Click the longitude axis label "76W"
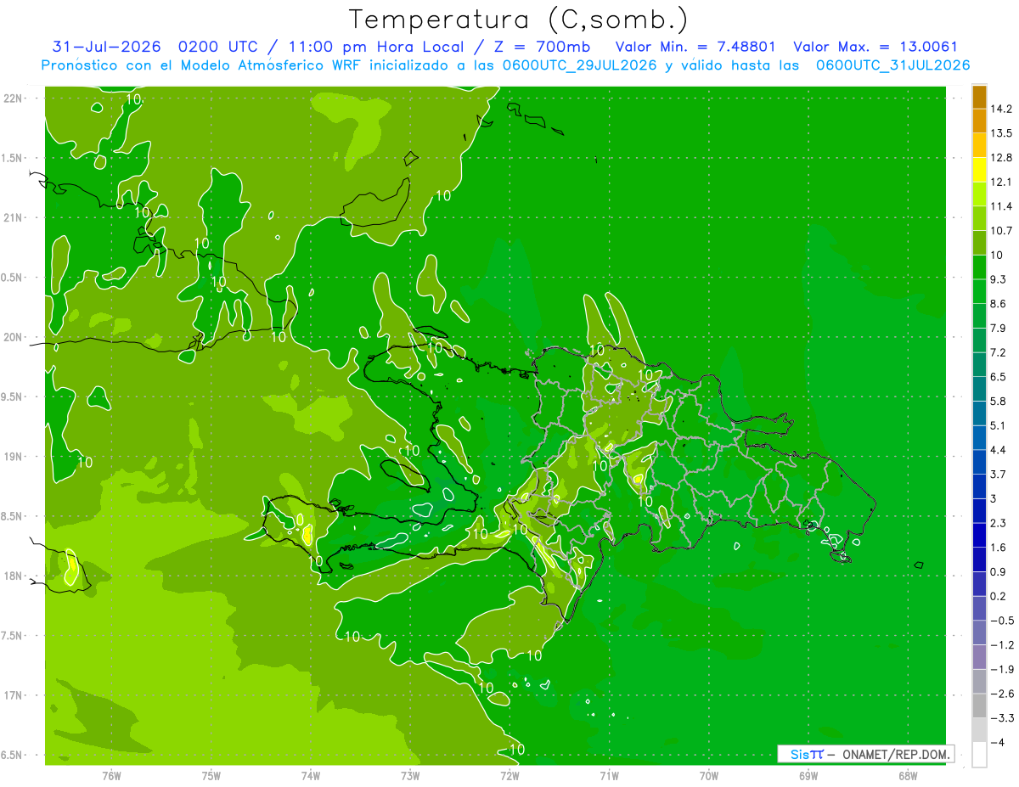Viewport: 1019px width, 787px height. pyautogui.click(x=112, y=775)
